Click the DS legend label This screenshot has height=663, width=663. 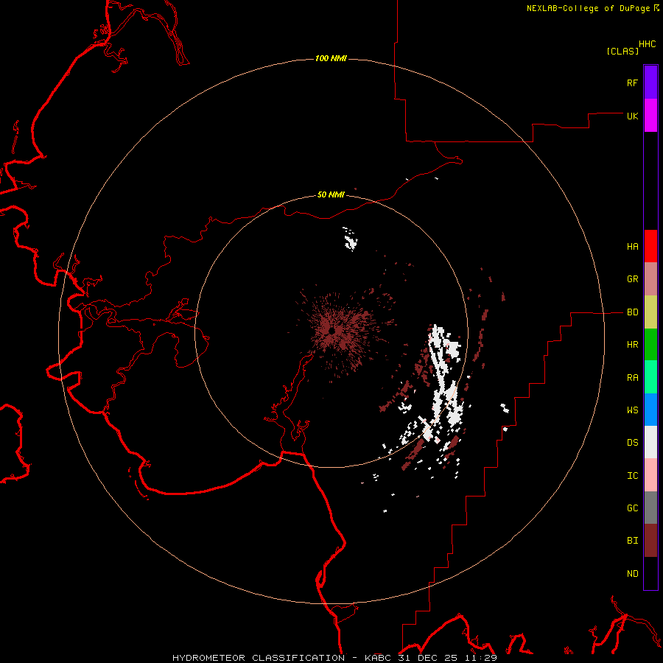point(632,443)
